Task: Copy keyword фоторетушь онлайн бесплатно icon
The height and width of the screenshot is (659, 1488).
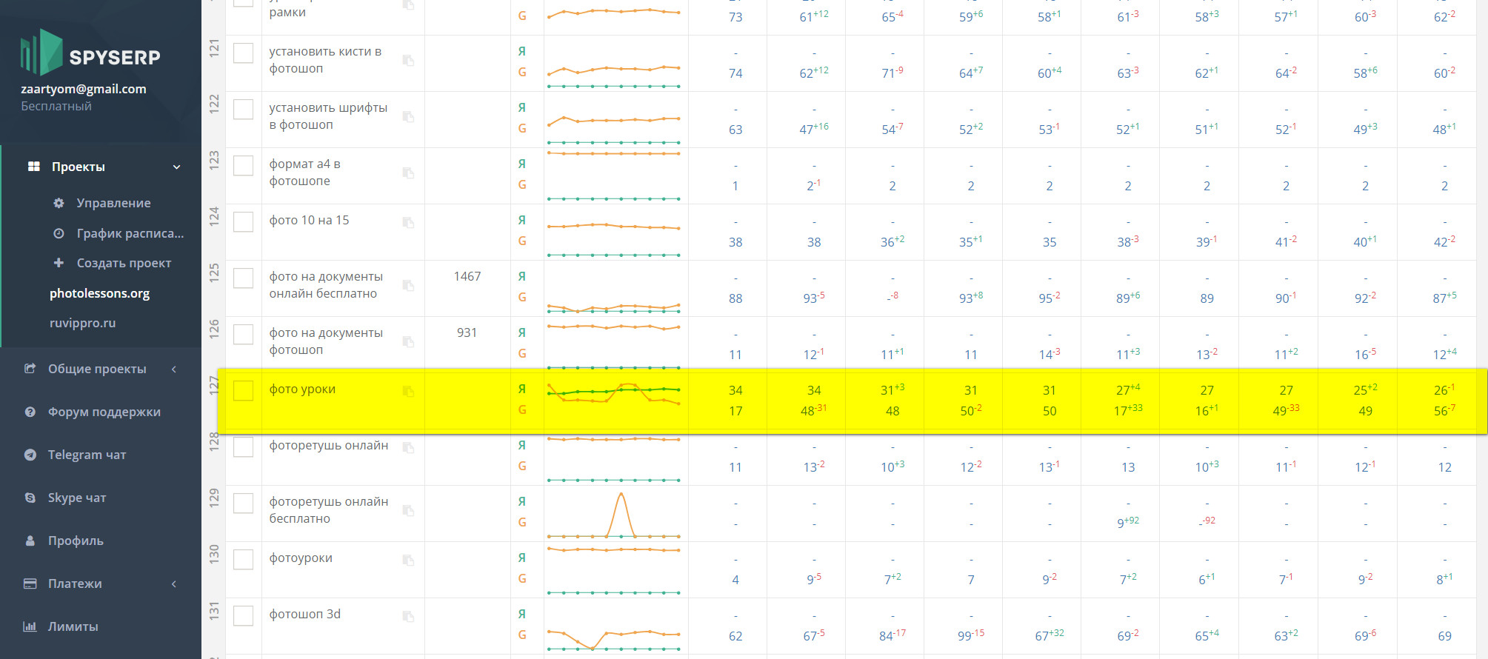Action: tap(408, 510)
